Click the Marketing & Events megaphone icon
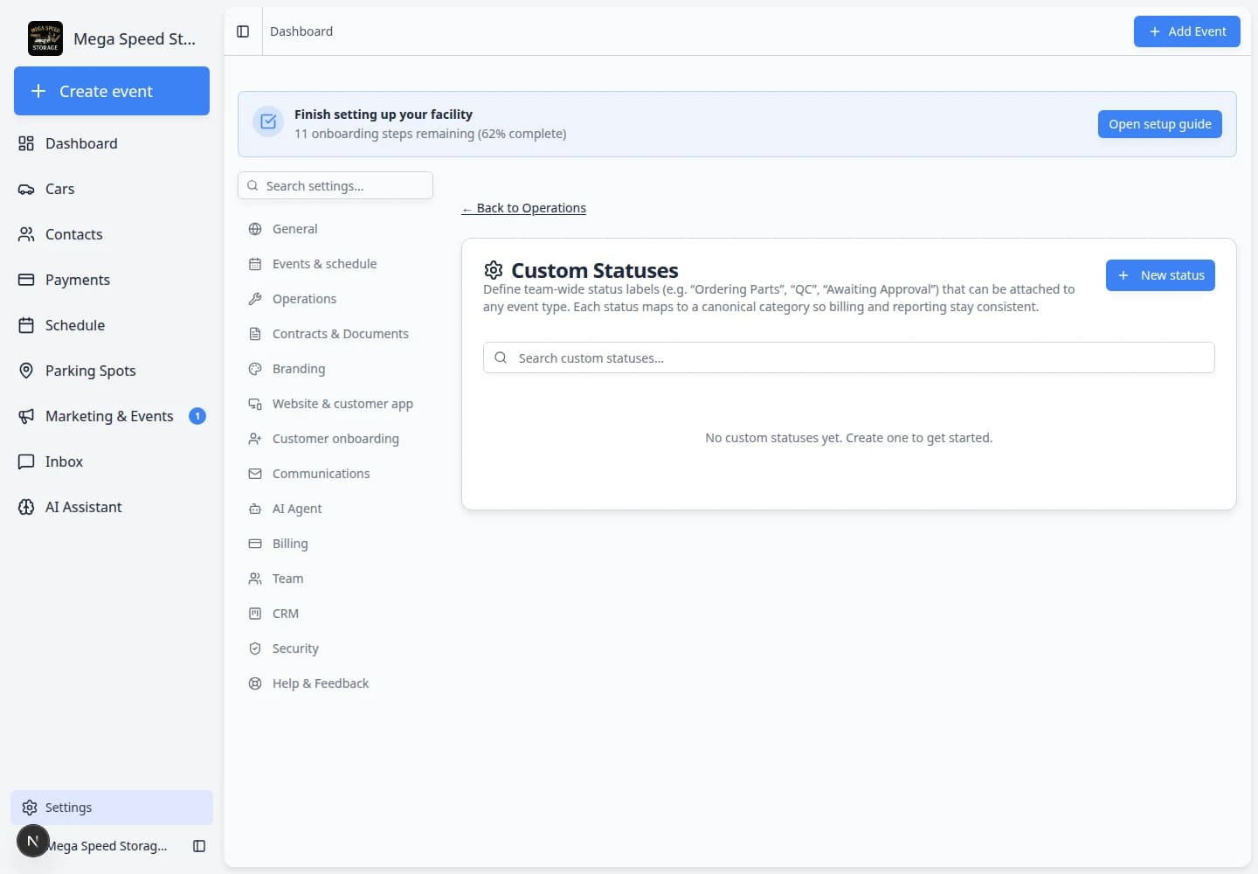Image resolution: width=1258 pixels, height=874 pixels. tap(26, 416)
